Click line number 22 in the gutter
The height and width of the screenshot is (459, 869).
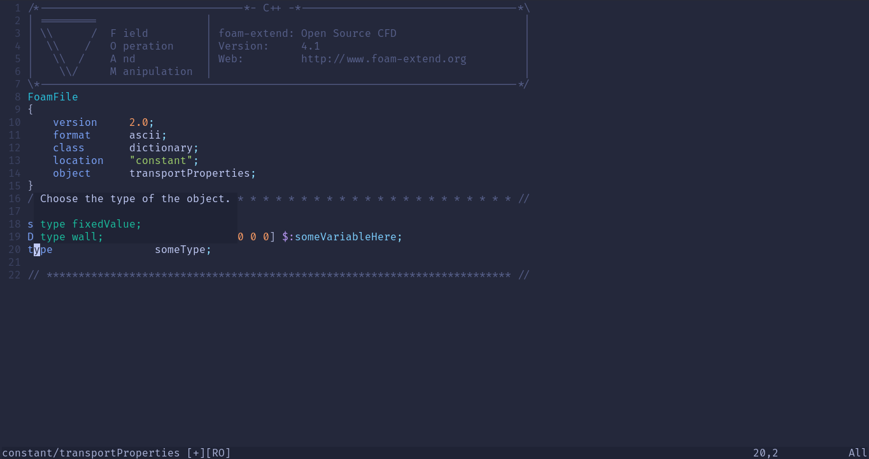(x=15, y=275)
